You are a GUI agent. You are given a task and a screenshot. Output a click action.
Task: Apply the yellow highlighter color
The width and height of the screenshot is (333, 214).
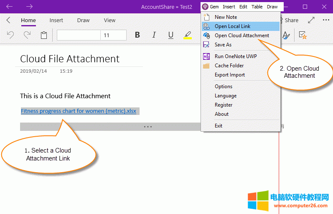(188, 36)
